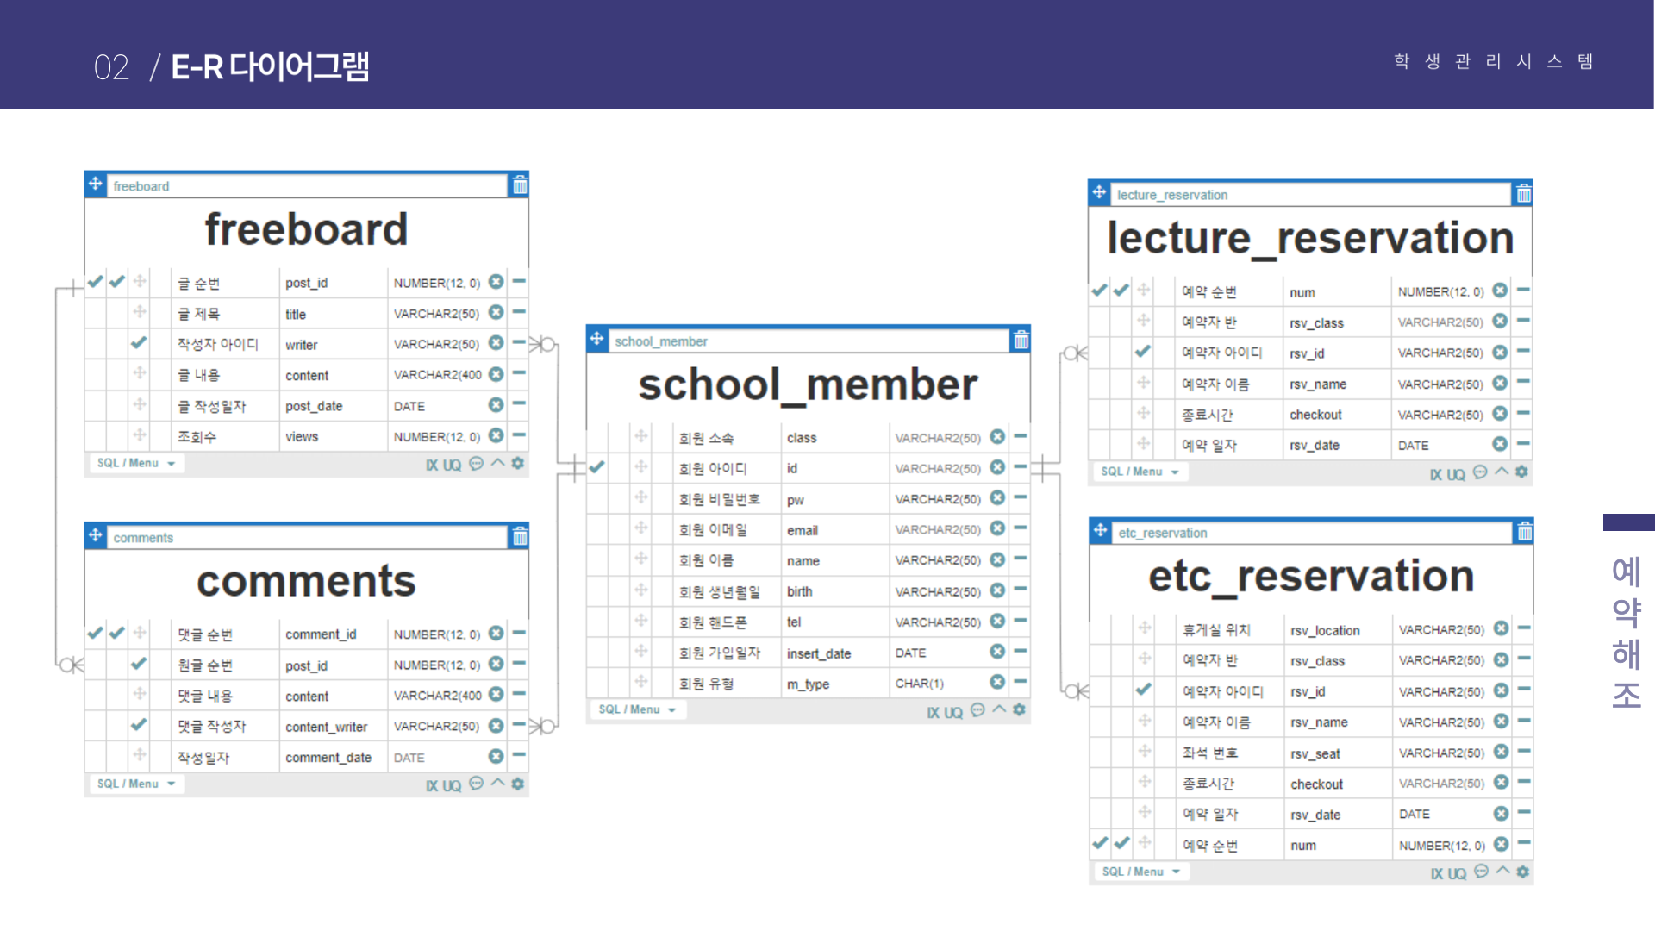1655x931 pixels.
Task: Remove the lecture_reservation checkout column with X icon
Action: tap(1500, 414)
